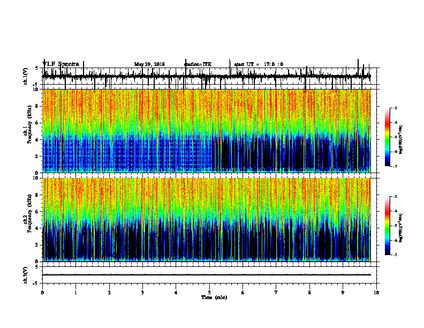Click the ch.1 spectrogram color bar

tap(387, 137)
